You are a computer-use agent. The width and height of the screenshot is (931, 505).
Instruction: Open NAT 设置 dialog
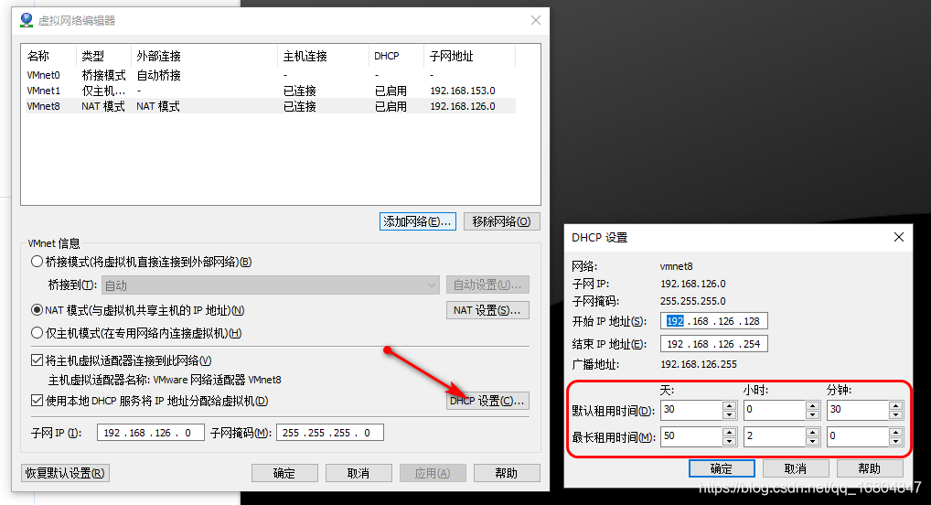(487, 310)
